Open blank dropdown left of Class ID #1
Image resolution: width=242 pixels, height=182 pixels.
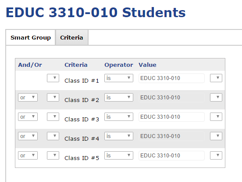[x=53, y=78]
